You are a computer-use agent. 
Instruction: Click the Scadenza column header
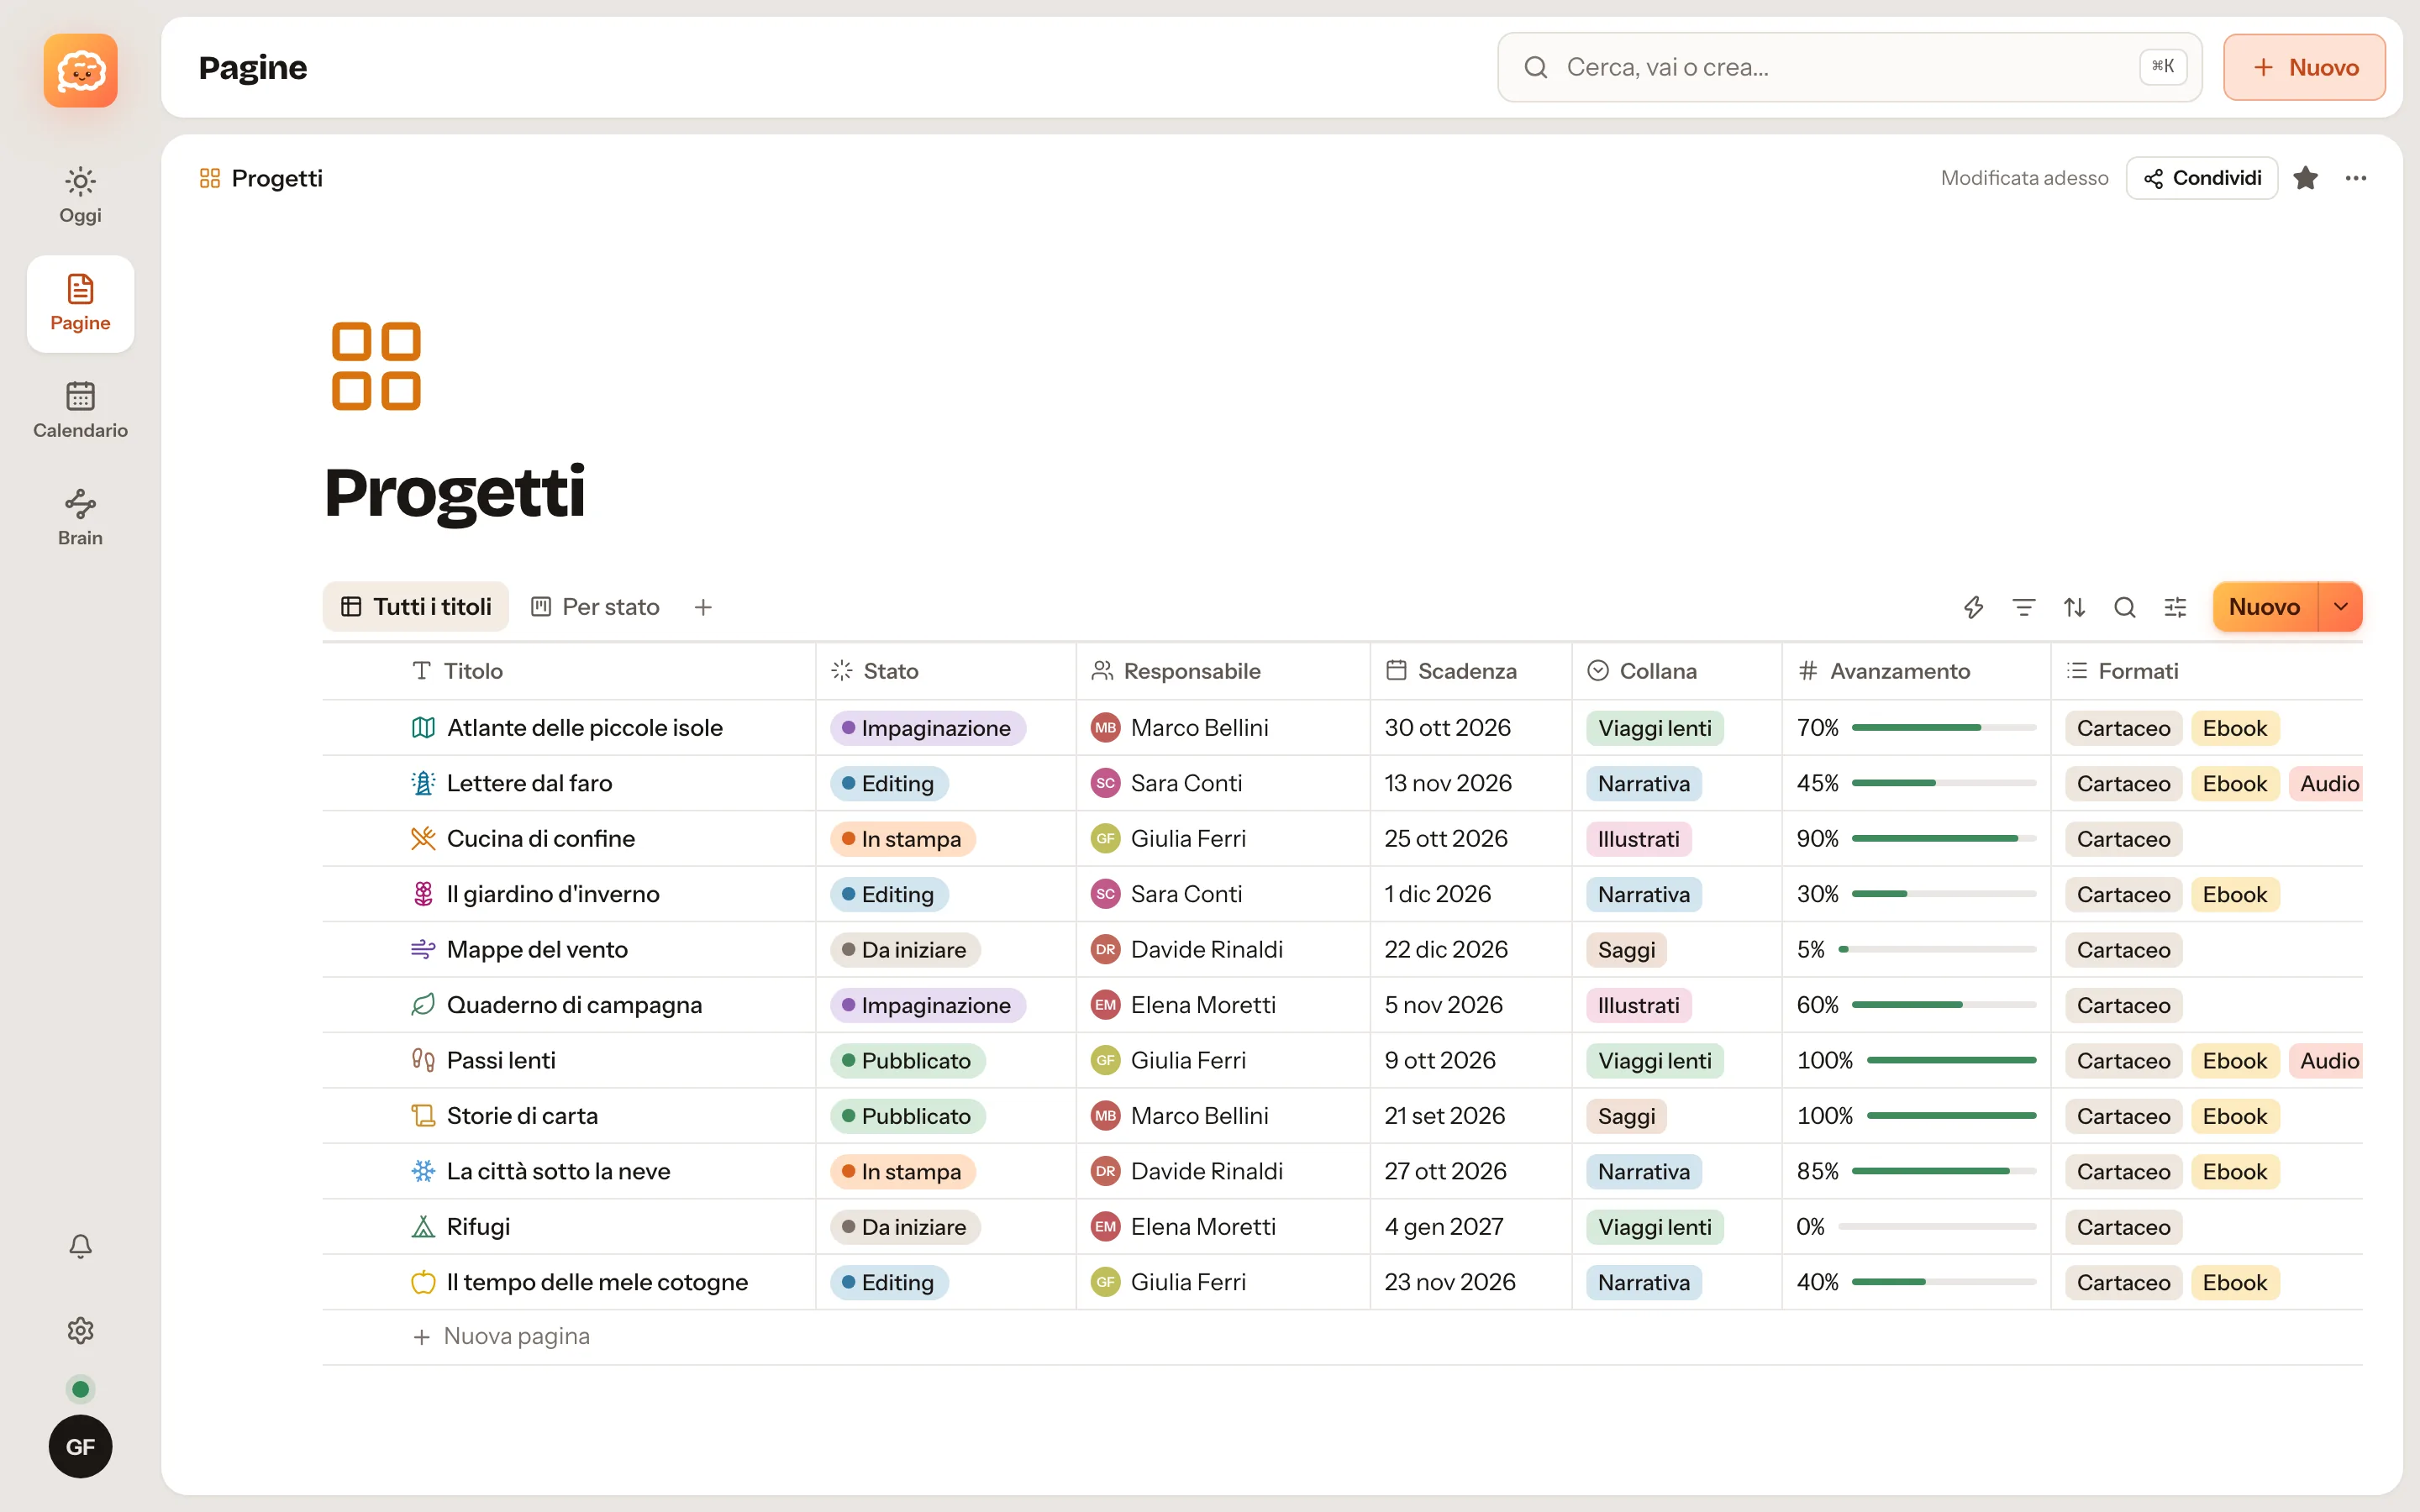click(1470, 671)
